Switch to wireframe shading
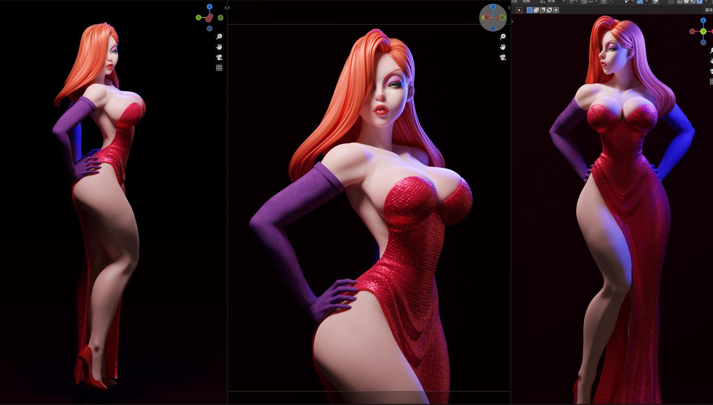This screenshot has height=405, width=713. 680,1
